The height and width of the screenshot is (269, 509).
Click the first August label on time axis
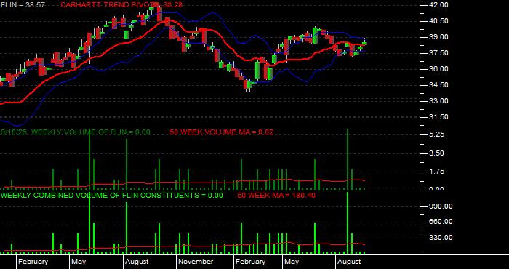tap(137, 262)
